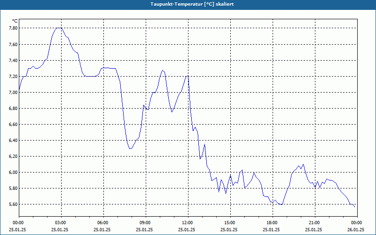This screenshot has width=376, height=235.
Task: Click the °C unit label above the y-axis
Action: coord(15,21)
